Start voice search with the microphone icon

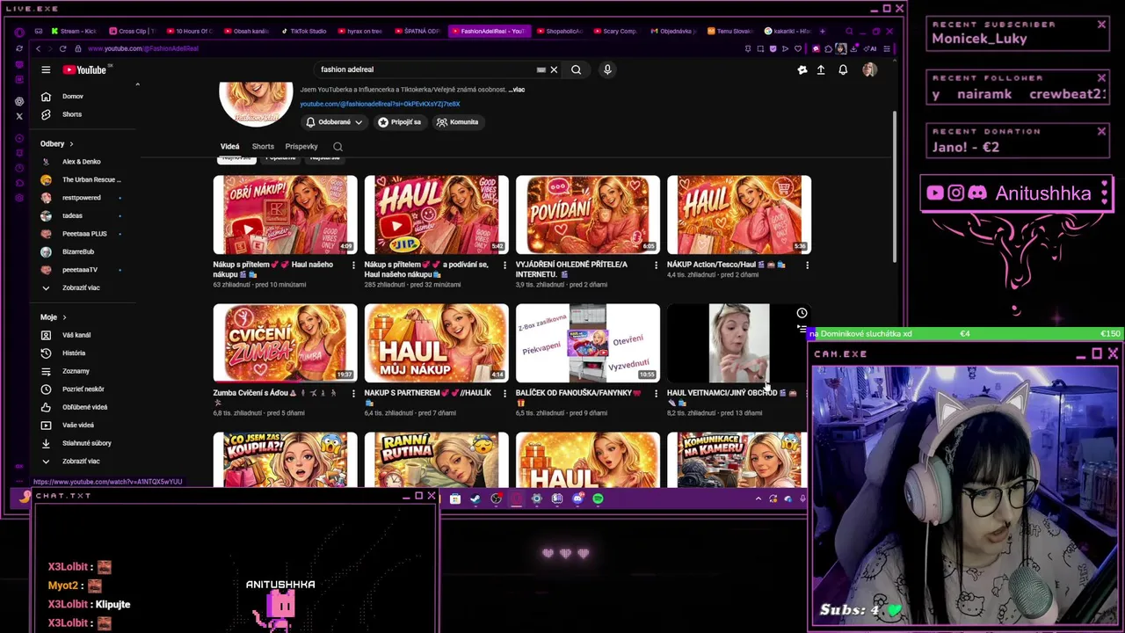(607, 69)
